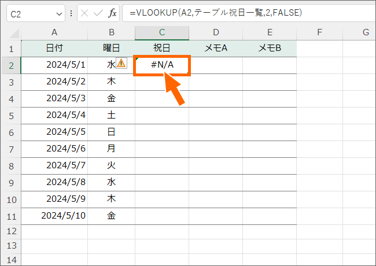
Task: Select column G header
Action: pyautogui.click(x=359, y=32)
